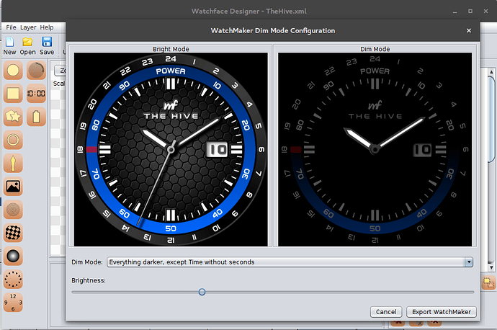Add a battery indicator layer
Image resolution: width=497 pixels, height=330 pixels.
tap(36, 117)
